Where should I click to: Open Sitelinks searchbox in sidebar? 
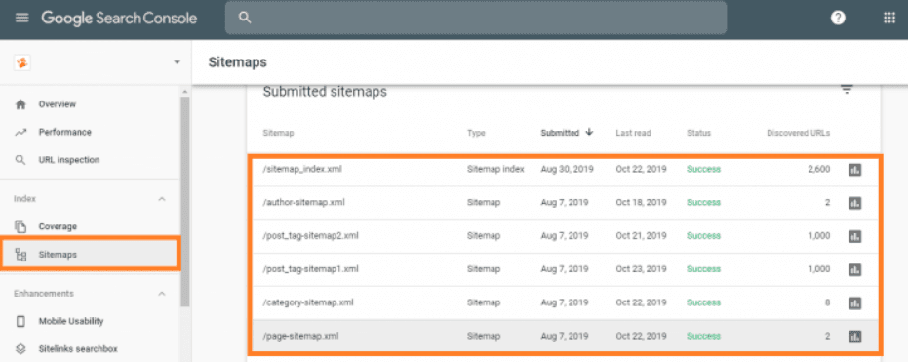[x=91, y=348]
